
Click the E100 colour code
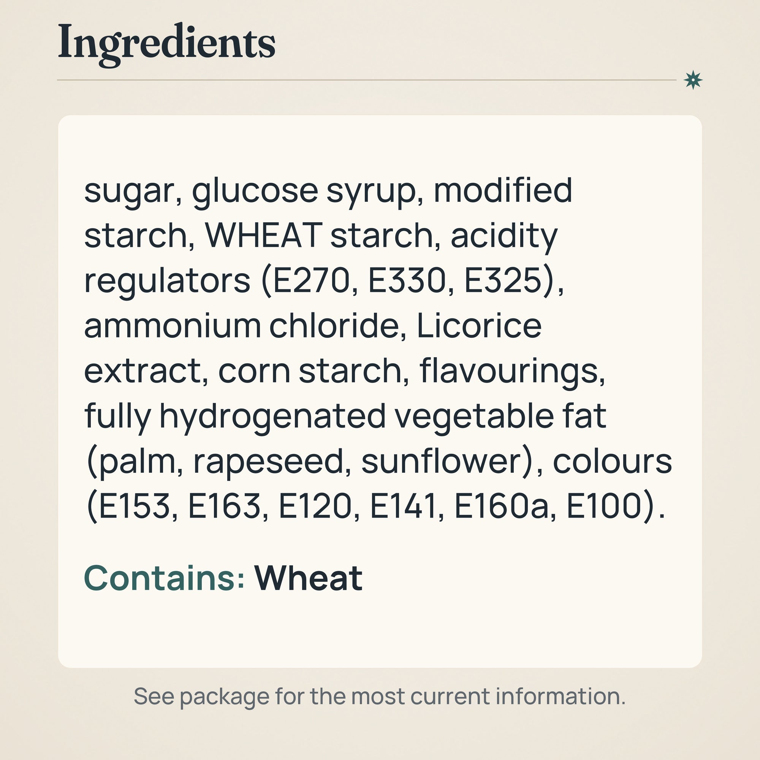tap(604, 506)
